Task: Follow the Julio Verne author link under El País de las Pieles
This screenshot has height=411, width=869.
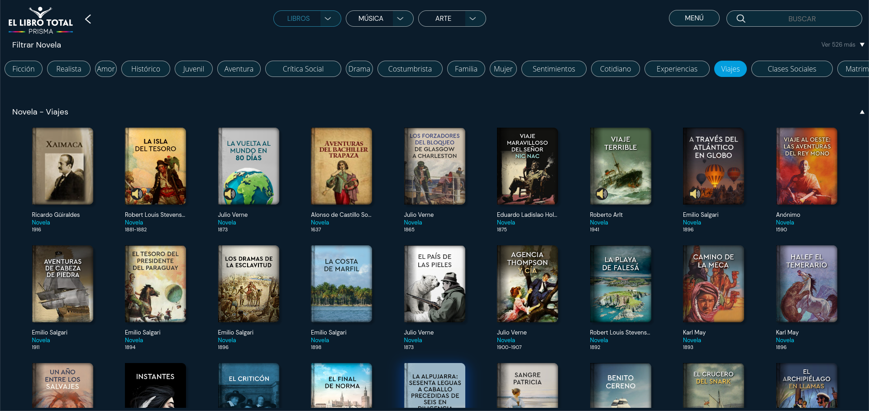Action: click(419, 332)
